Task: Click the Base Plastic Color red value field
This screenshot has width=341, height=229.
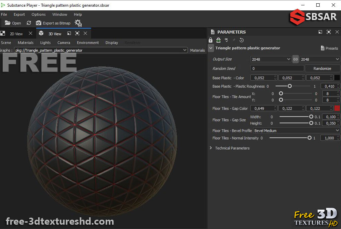Action: coord(264,78)
